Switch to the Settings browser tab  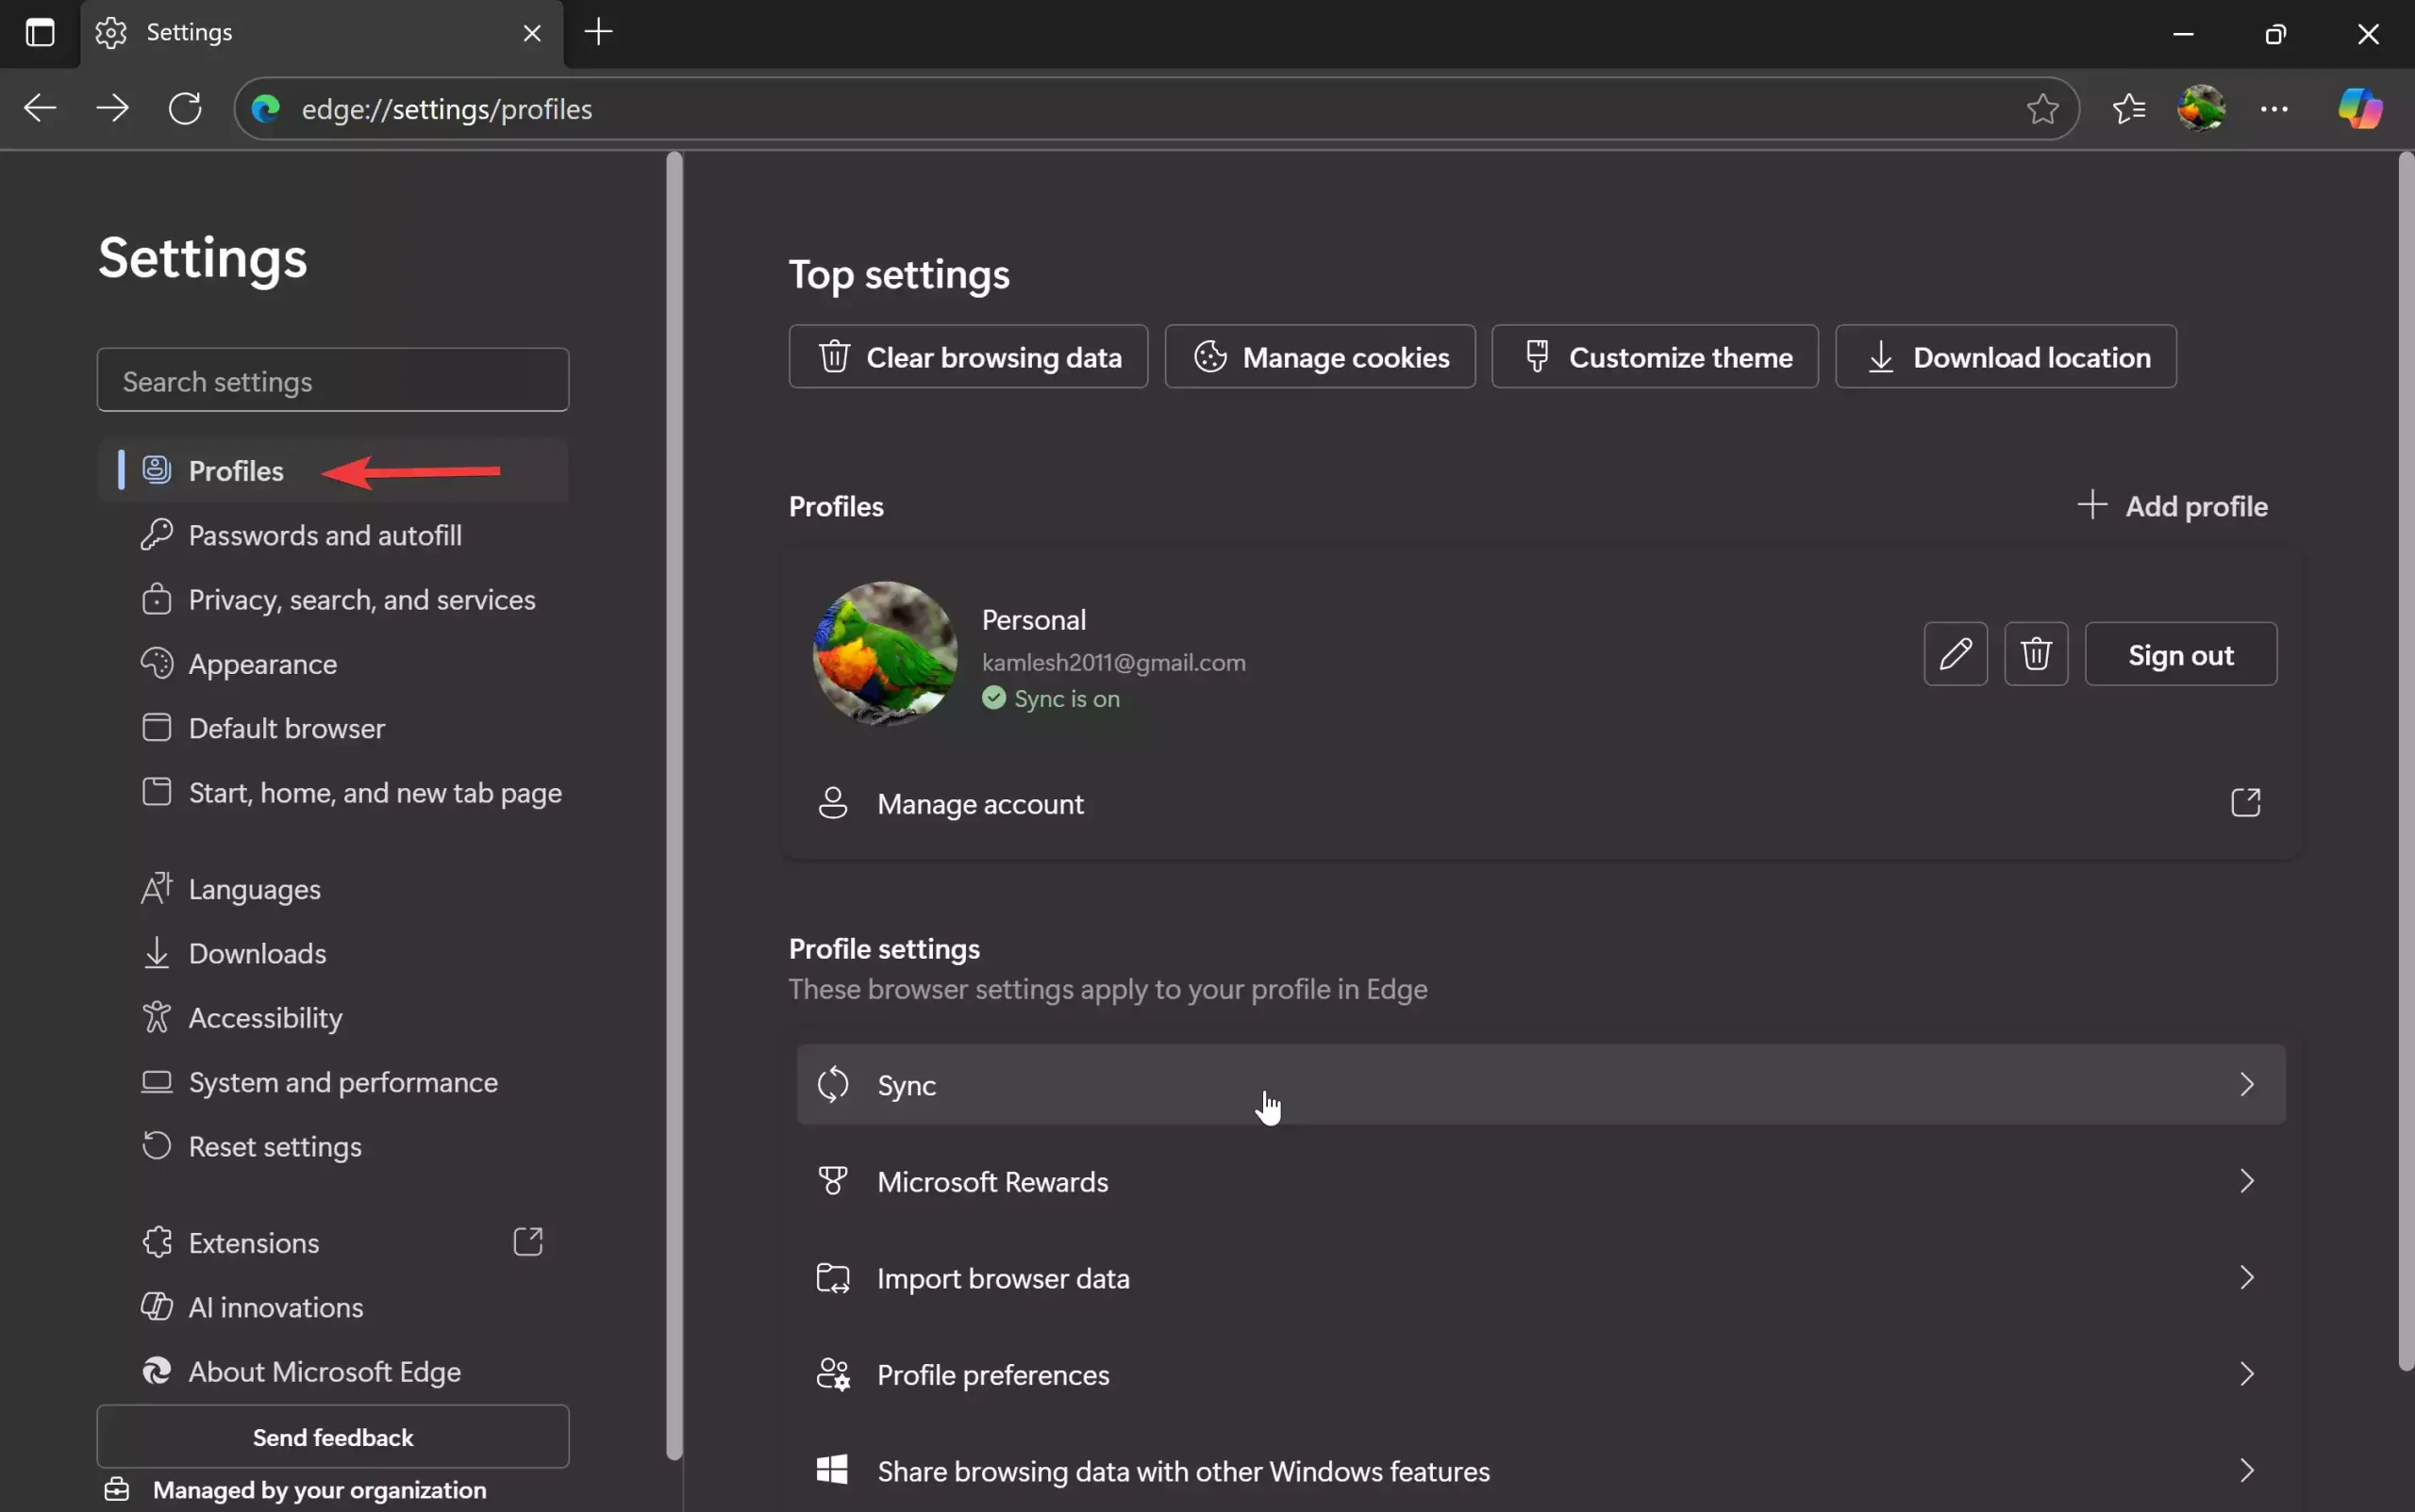coord(191,32)
